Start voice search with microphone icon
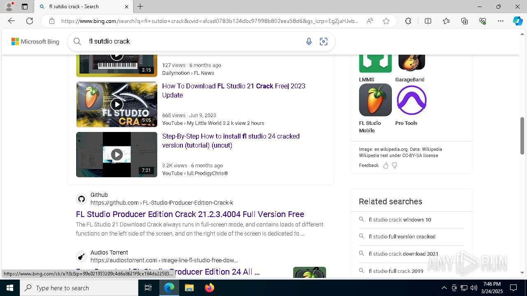The width and height of the screenshot is (527, 296). pyautogui.click(x=309, y=41)
